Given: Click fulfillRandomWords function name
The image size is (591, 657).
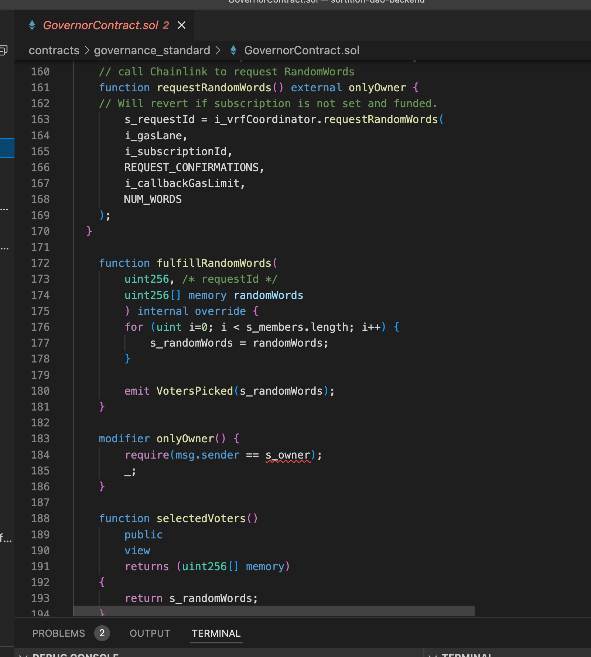Looking at the screenshot, I should [x=214, y=263].
